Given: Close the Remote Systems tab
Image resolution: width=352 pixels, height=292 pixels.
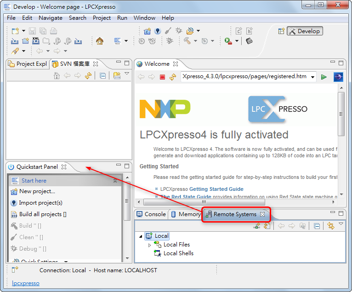Looking at the screenshot, I should pyautogui.click(x=262, y=214).
